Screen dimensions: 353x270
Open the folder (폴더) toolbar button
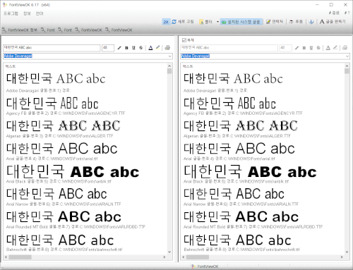coord(206,22)
